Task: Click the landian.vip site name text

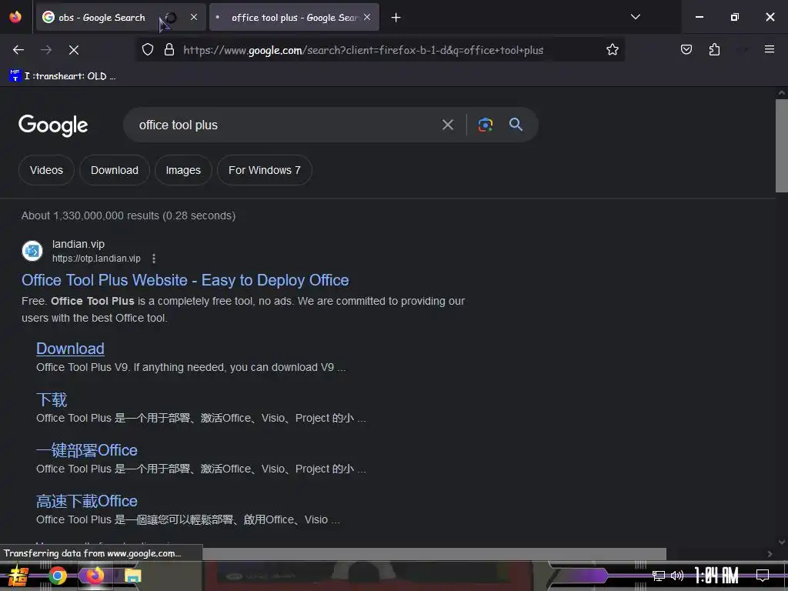Action: [x=78, y=244]
